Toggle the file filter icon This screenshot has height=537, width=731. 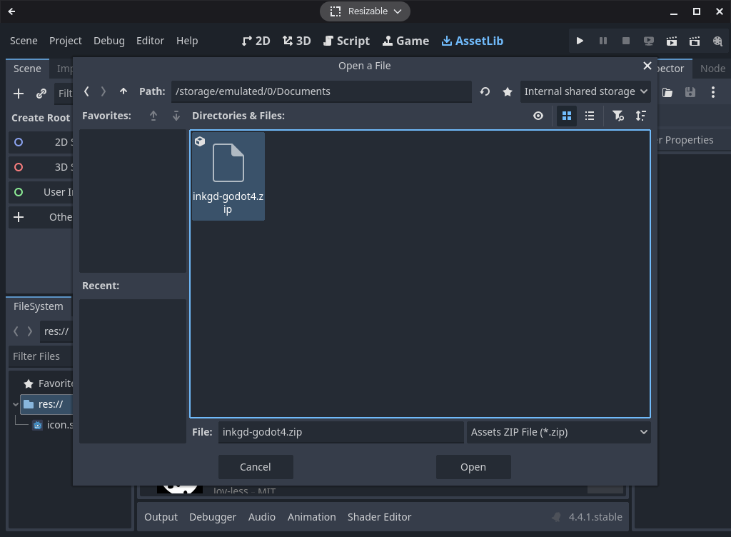pyautogui.click(x=617, y=116)
